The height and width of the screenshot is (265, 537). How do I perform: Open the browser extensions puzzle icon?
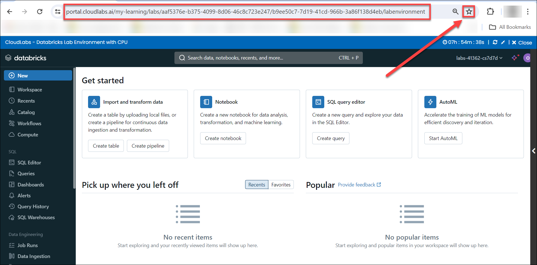[490, 11]
